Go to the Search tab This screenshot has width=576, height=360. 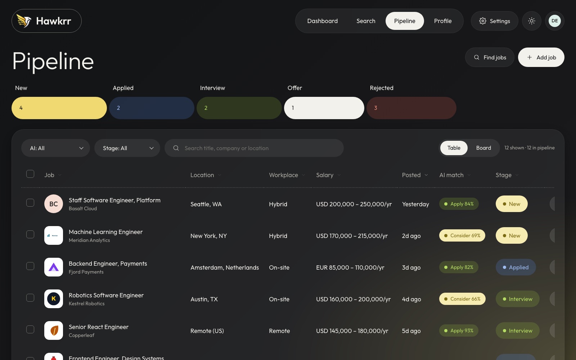coord(366,21)
